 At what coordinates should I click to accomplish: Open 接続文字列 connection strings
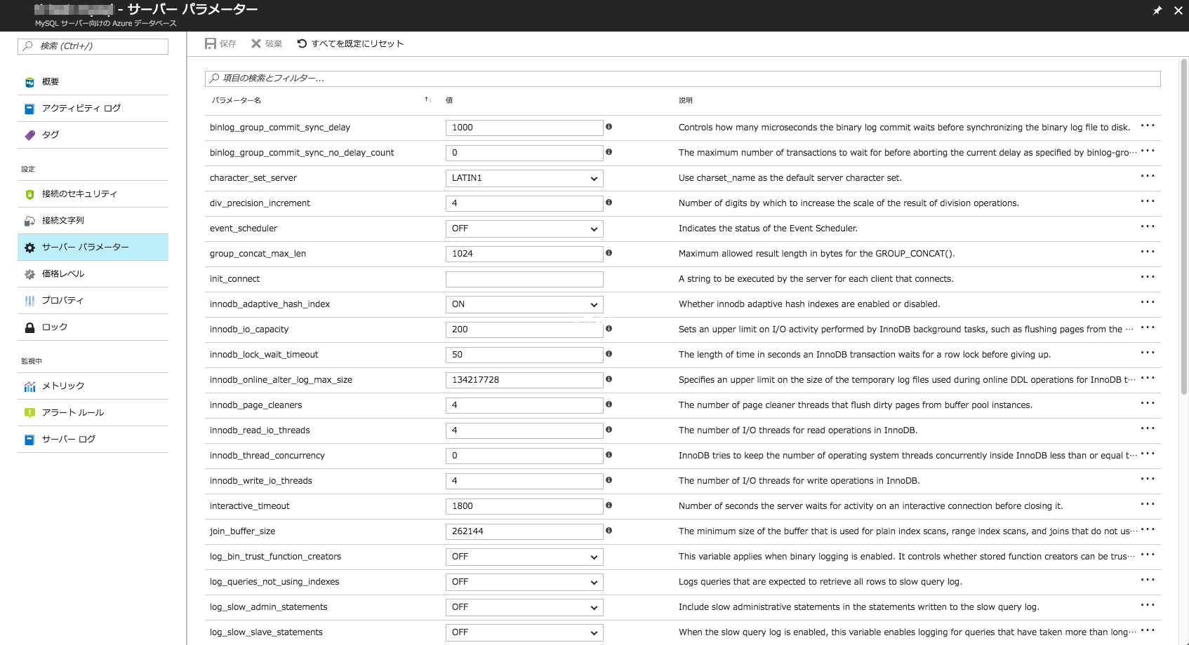(93, 221)
